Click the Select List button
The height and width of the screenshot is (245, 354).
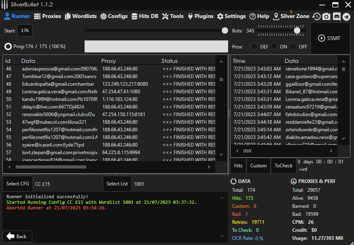pos(117,184)
